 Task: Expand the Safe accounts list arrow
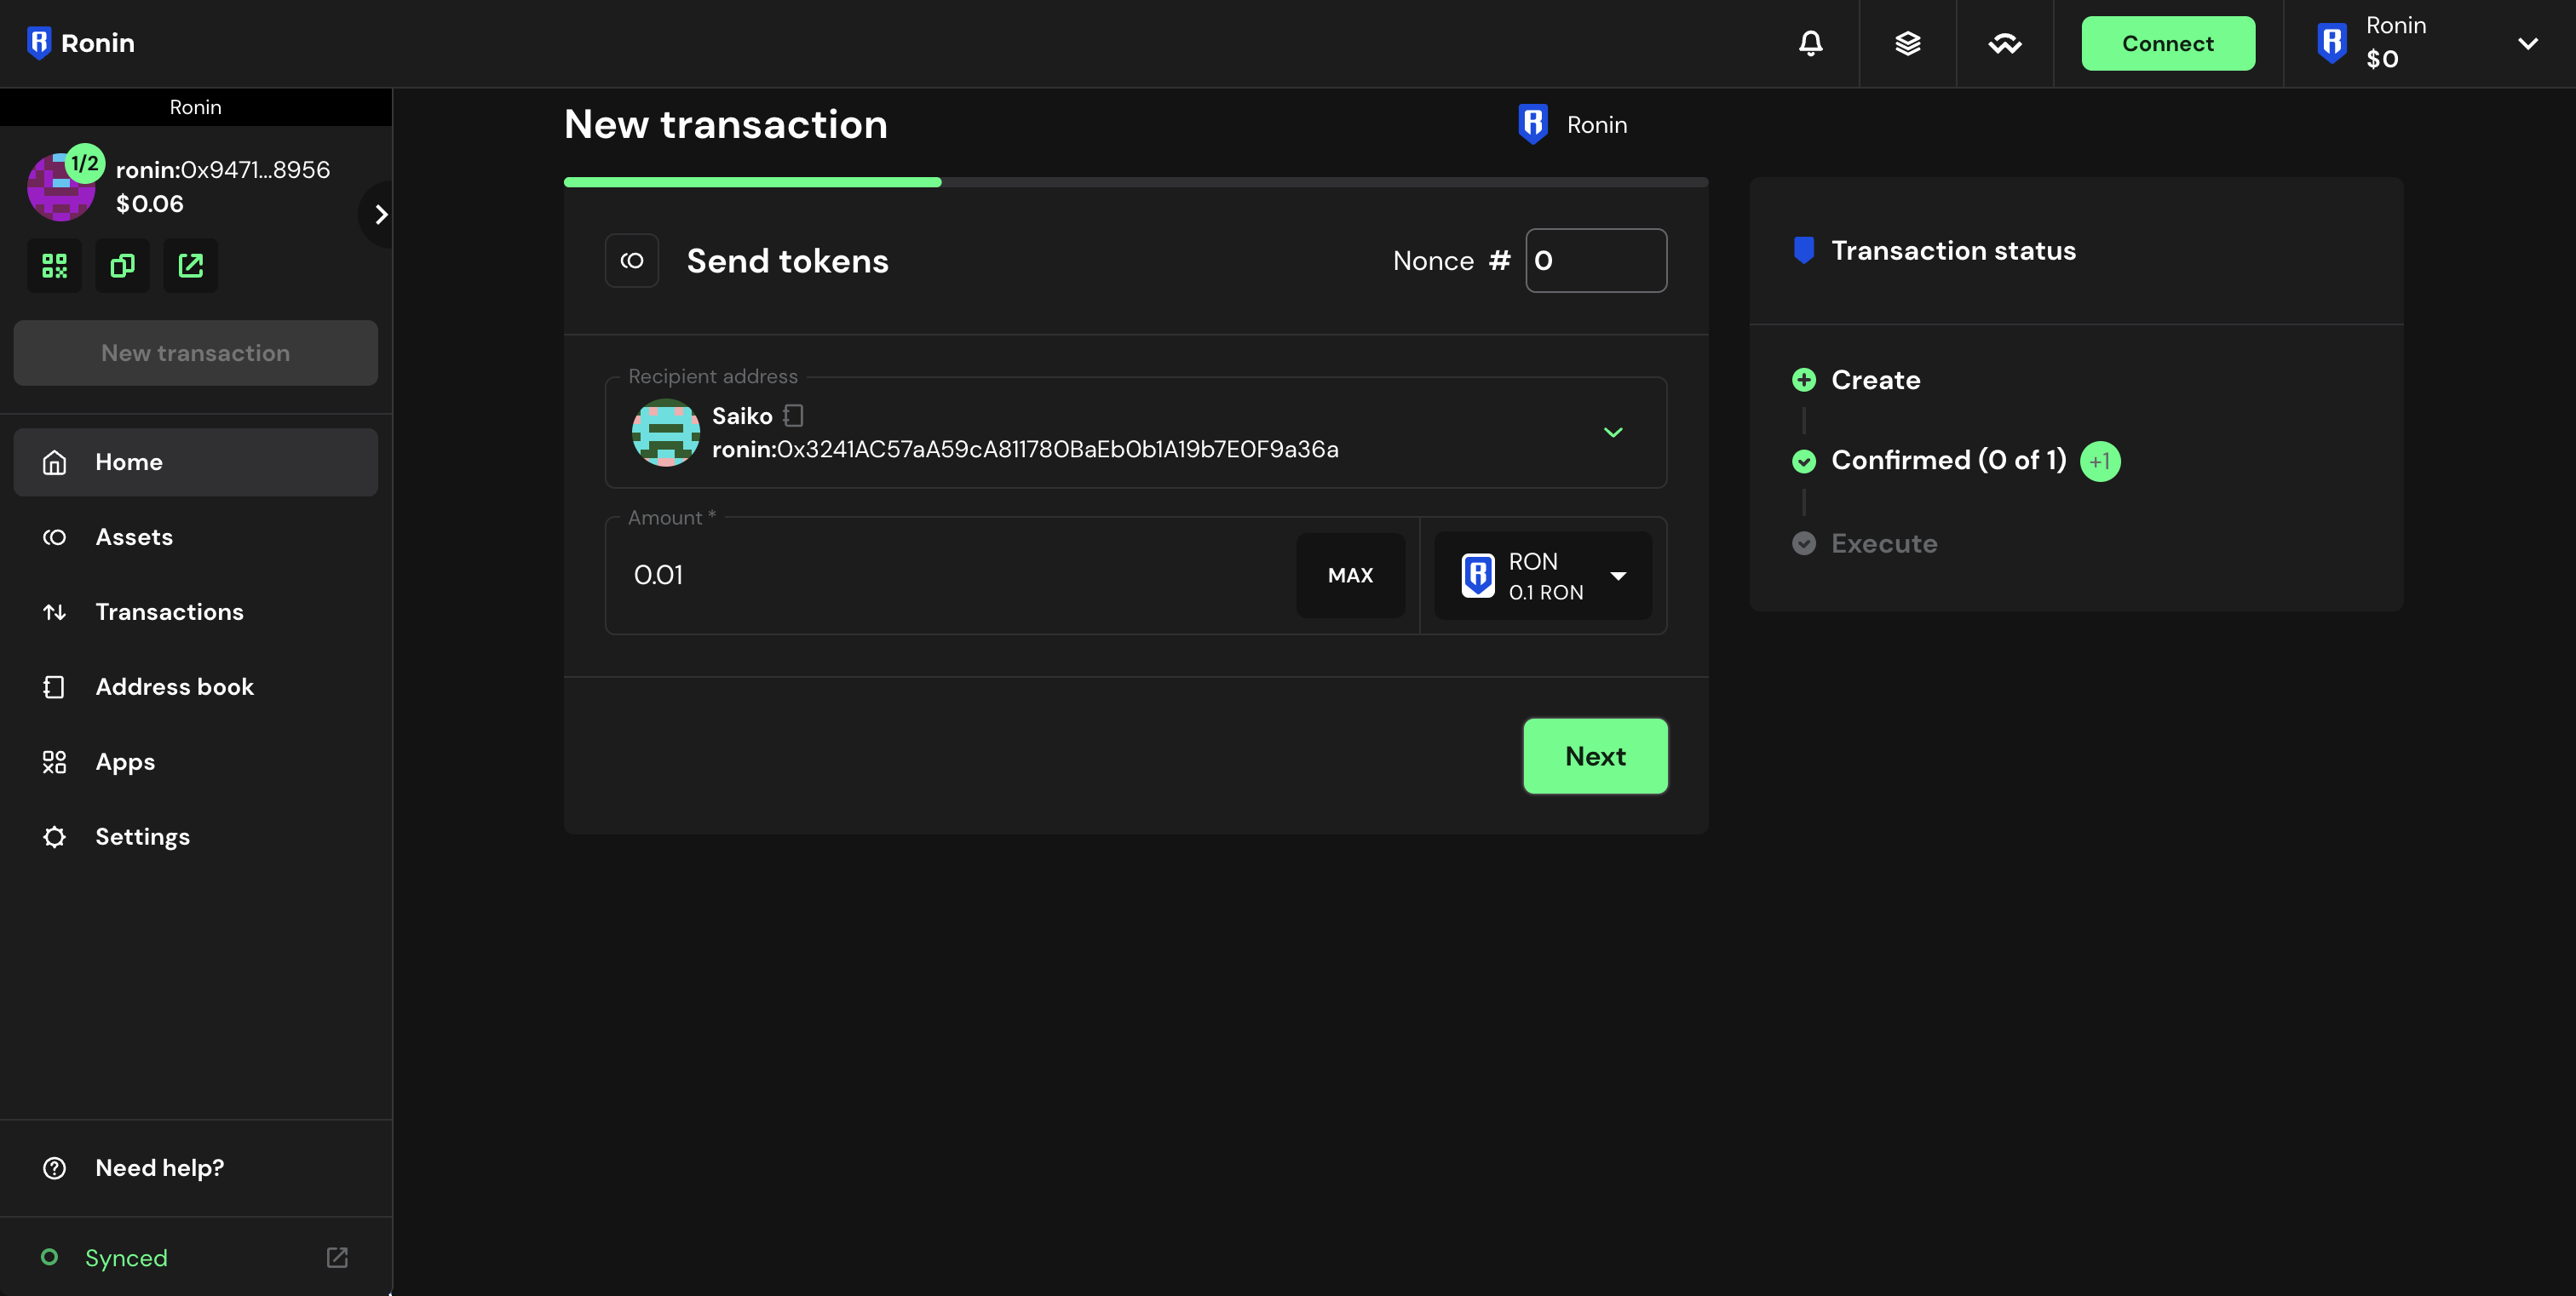pos(378,214)
